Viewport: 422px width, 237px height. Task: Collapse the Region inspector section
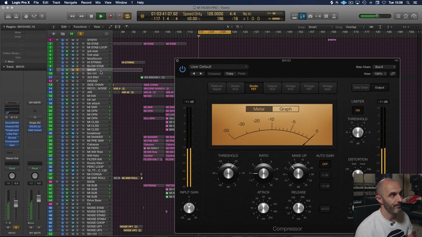[4, 27]
